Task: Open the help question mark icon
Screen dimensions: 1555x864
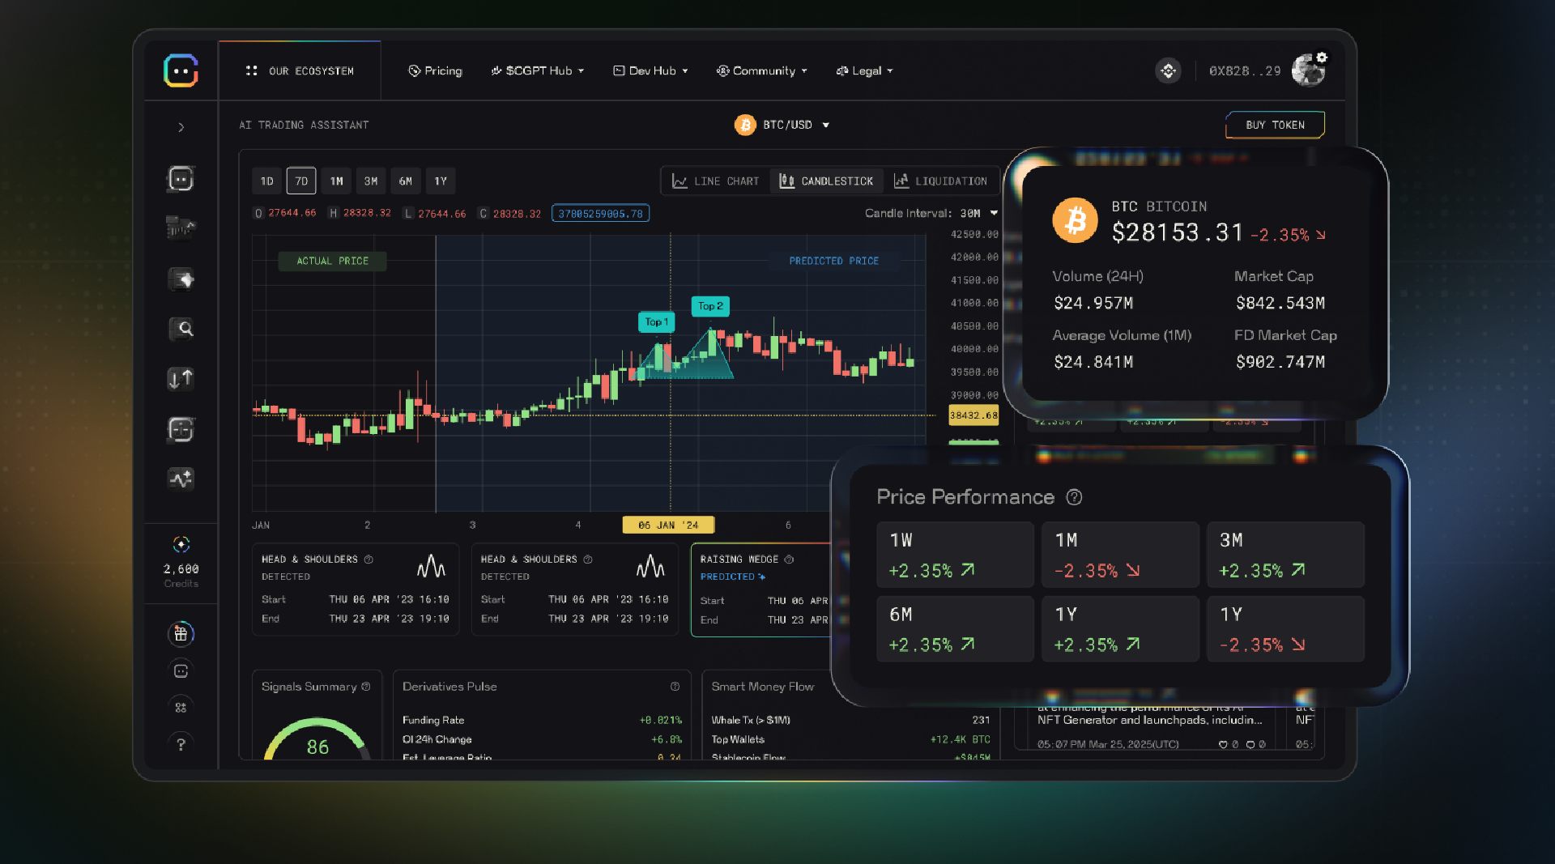Action: tap(181, 743)
